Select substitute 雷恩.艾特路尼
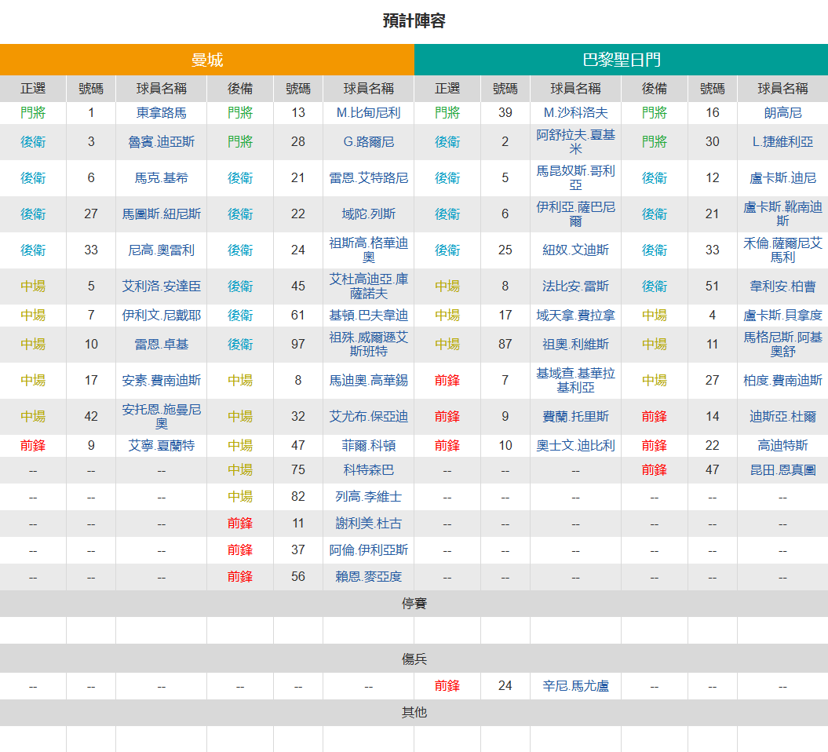The image size is (828, 752). click(x=369, y=178)
